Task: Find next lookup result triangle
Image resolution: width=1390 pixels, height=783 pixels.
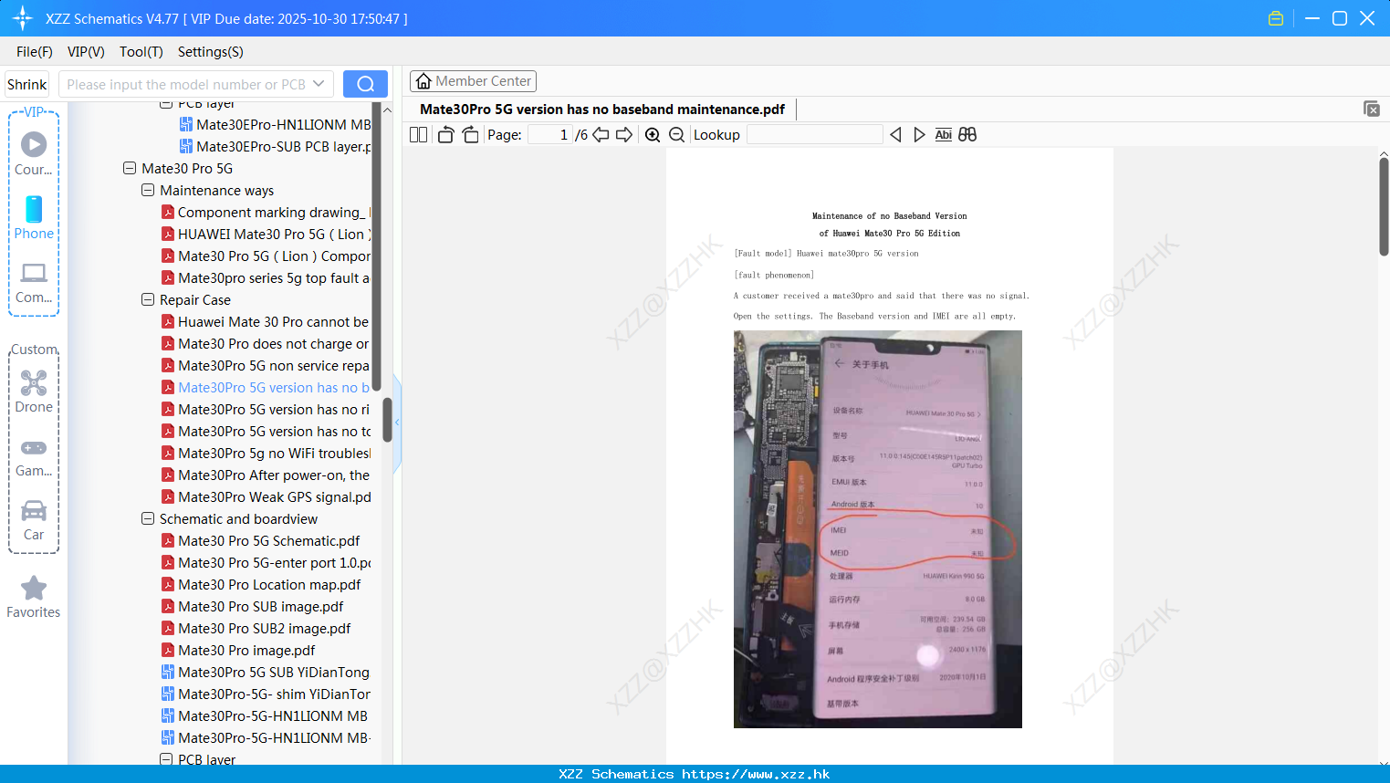Action: [x=919, y=134]
